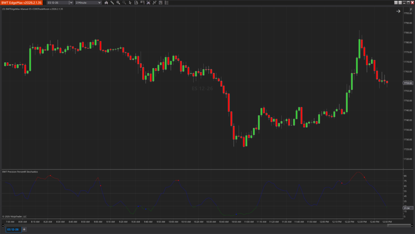Click the 21.34 indicator value marker
Image resolution: width=415 pixels, height=234 pixels.
408,208
